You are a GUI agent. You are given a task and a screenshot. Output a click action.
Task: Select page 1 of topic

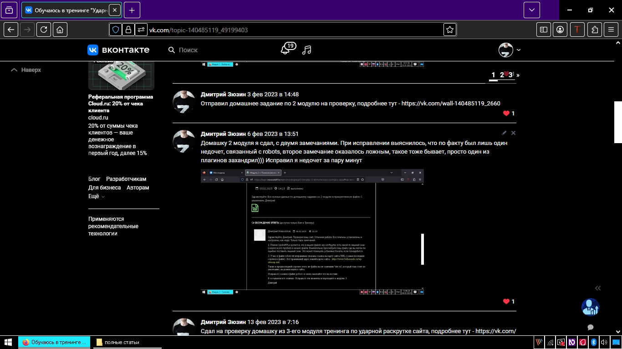click(x=493, y=75)
